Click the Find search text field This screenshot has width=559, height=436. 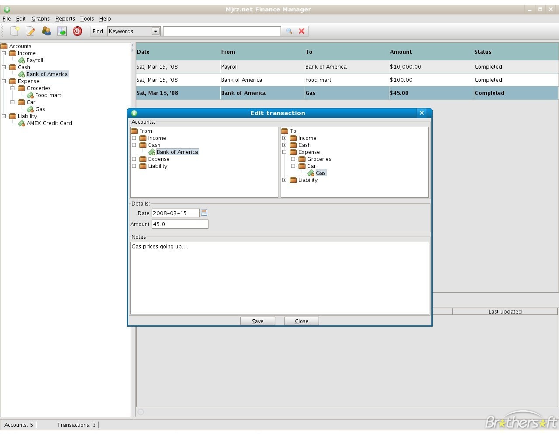[222, 31]
